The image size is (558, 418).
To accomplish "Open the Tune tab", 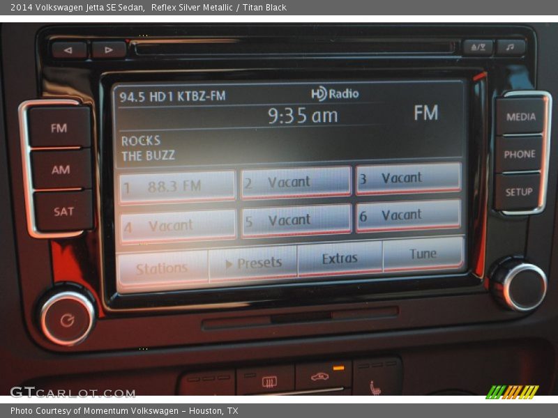I will coord(423,254).
